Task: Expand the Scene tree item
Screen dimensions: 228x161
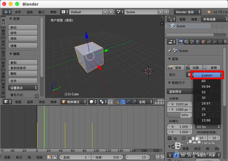Action: pyautogui.click(x=168, y=26)
